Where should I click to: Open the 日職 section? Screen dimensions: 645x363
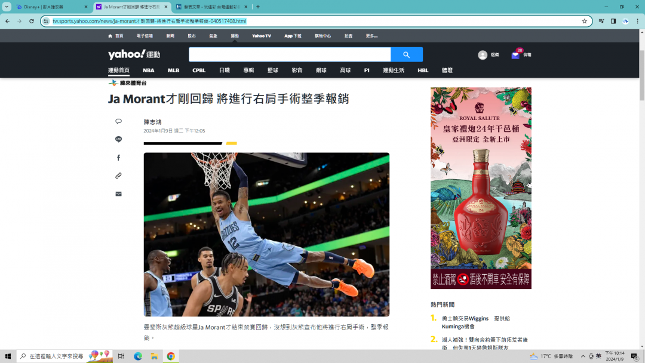click(224, 70)
